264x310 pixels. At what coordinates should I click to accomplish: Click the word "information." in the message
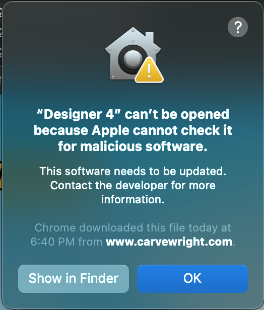tap(133, 199)
